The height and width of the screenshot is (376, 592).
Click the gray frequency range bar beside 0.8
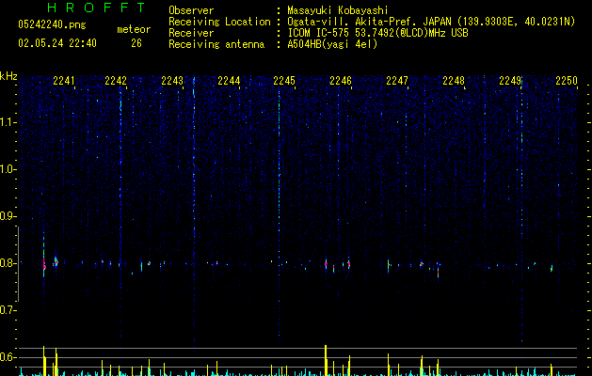point(19,263)
